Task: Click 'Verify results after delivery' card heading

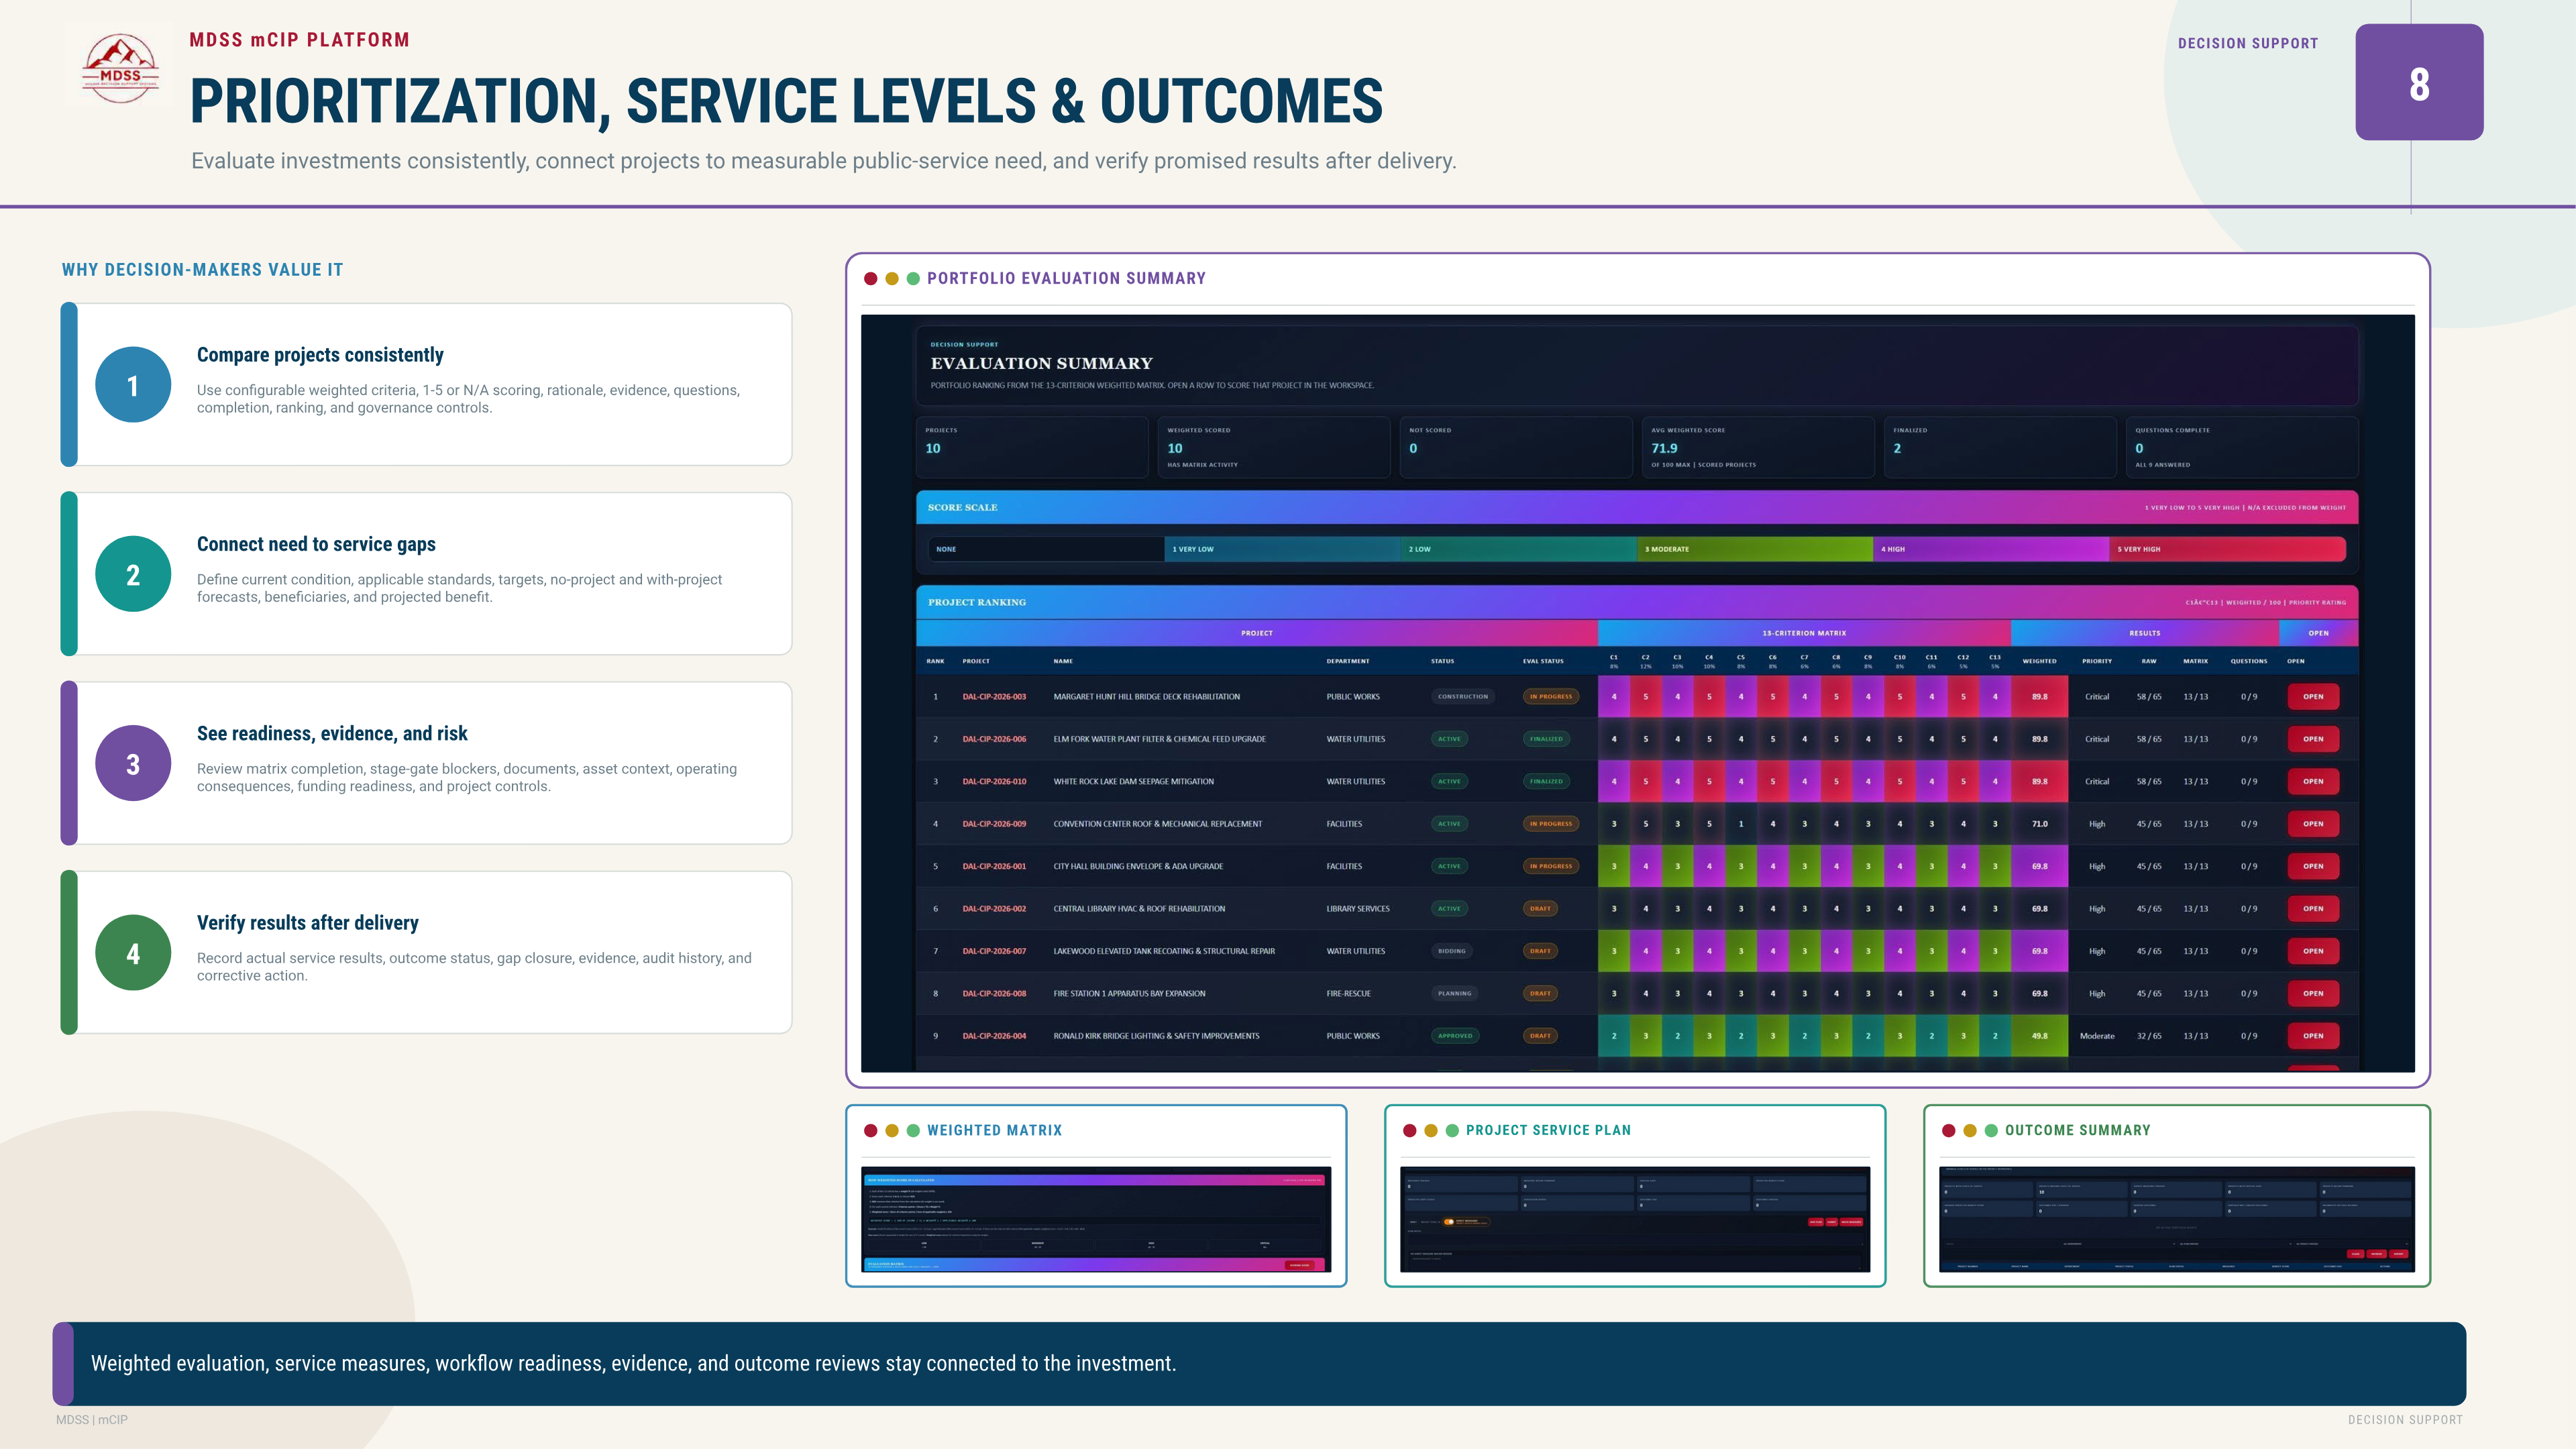Action: (308, 923)
